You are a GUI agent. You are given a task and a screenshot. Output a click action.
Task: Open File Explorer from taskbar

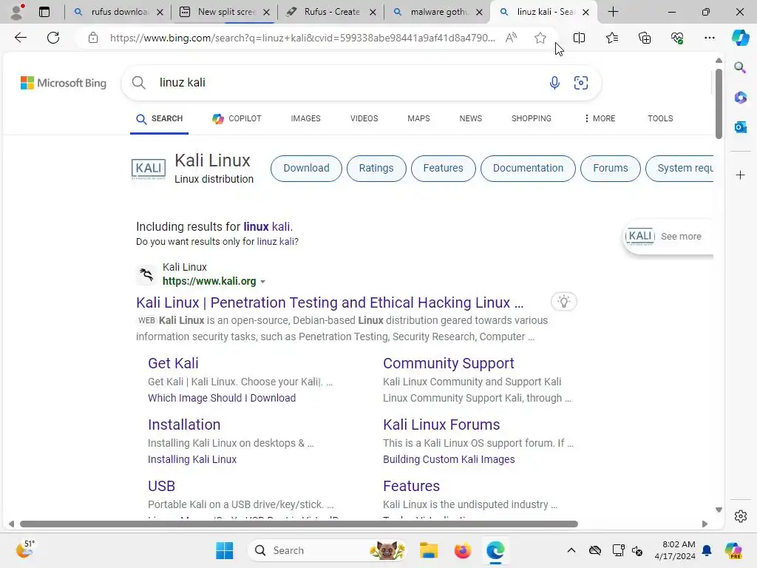(x=428, y=550)
